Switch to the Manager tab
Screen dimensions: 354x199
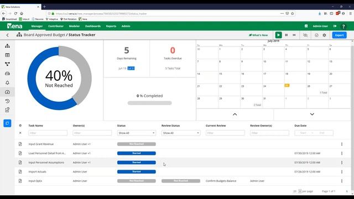coord(37,26)
